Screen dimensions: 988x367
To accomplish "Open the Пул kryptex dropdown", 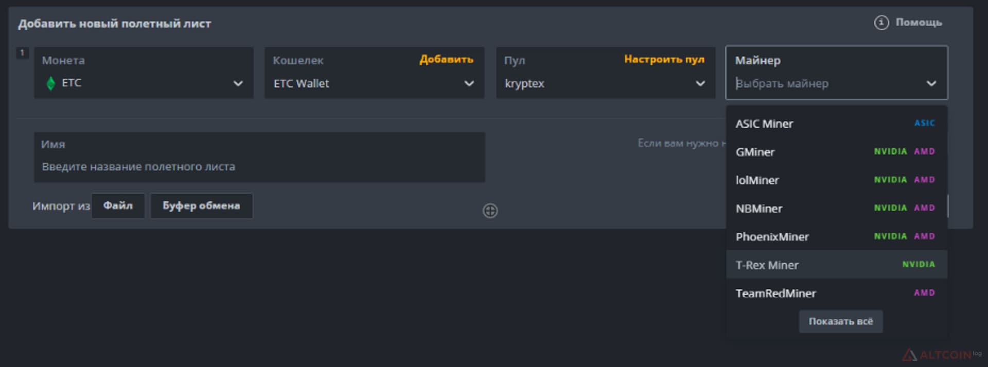I will (x=606, y=73).
